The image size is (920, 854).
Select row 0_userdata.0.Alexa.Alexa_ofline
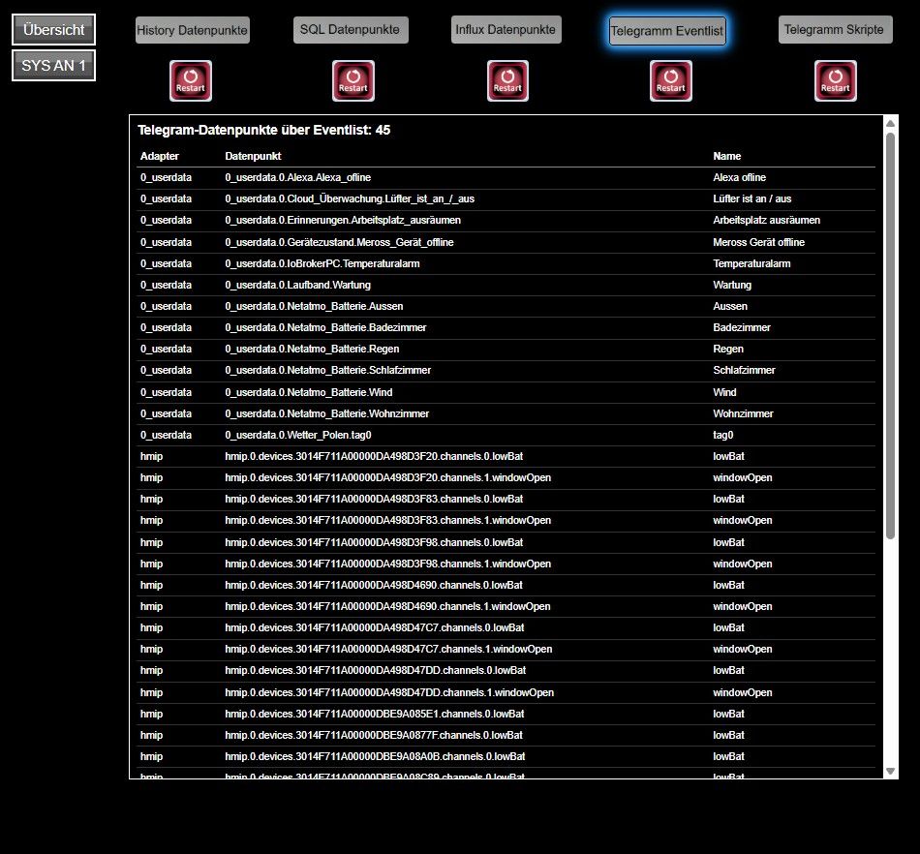click(x=506, y=178)
